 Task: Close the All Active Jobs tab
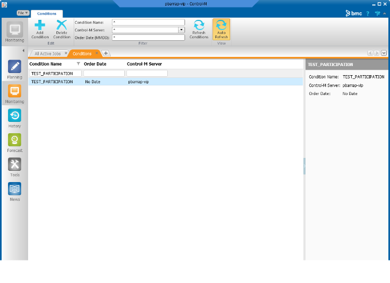(x=66, y=53)
